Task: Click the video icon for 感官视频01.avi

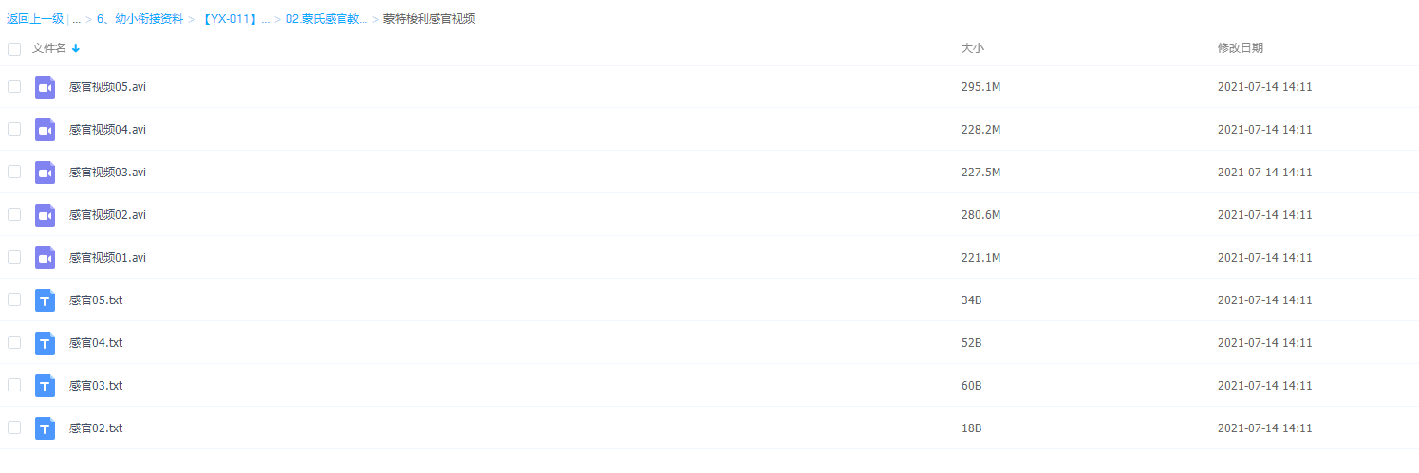Action: coord(45,258)
